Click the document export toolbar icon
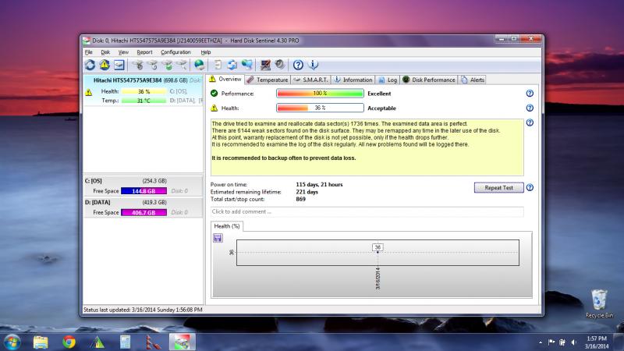 point(218,65)
